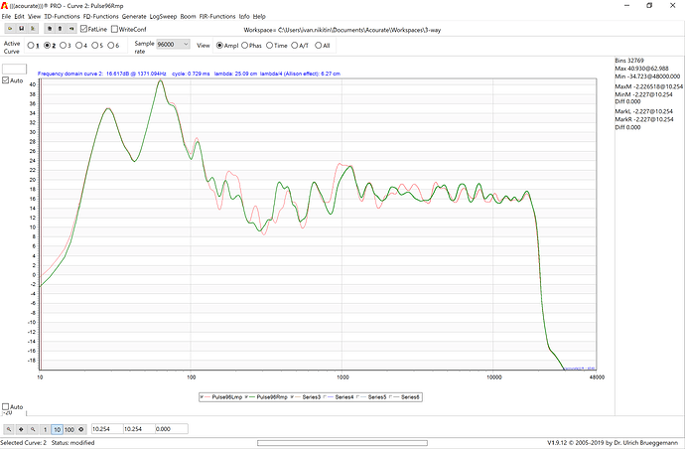
Task: Open the View menu
Action: [34, 16]
